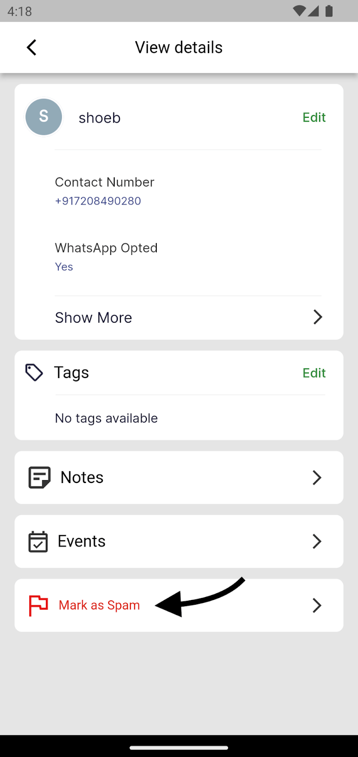The width and height of the screenshot is (358, 757).
Task: Click the Events calendar icon
Action: 38,541
